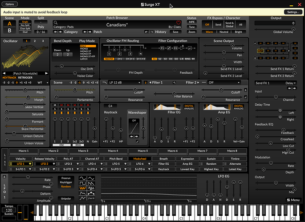This screenshot has height=222, width=305.
Task: Toggle Unipolar LFO mode
Action: point(66,198)
